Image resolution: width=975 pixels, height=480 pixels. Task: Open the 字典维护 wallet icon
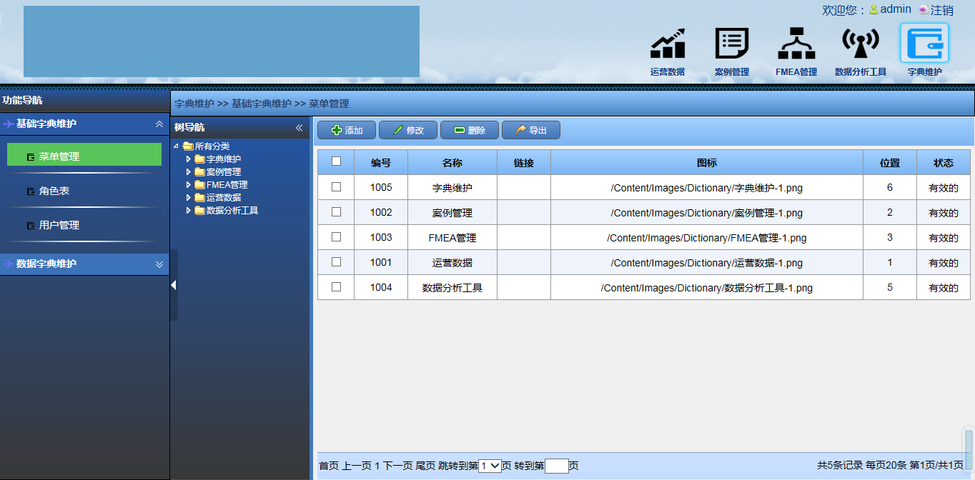tap(924, 44)
